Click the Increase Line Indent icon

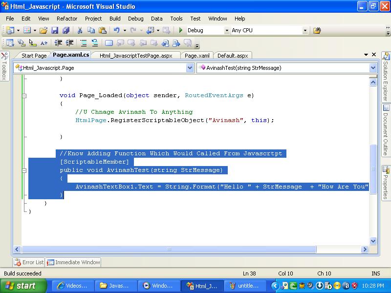tap(69, 43)
